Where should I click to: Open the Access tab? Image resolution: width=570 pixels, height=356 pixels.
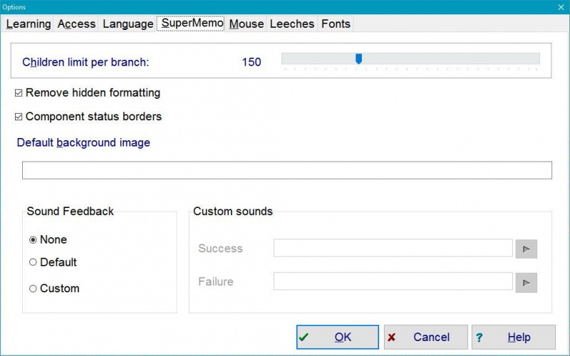tap(76, 24)
